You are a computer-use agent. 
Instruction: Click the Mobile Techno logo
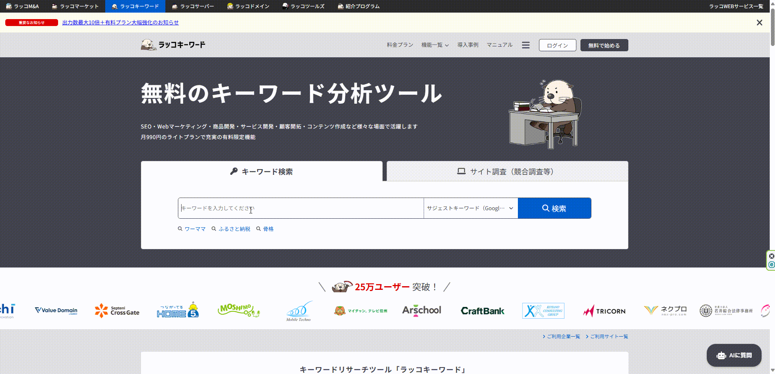[x=299, y=311]
